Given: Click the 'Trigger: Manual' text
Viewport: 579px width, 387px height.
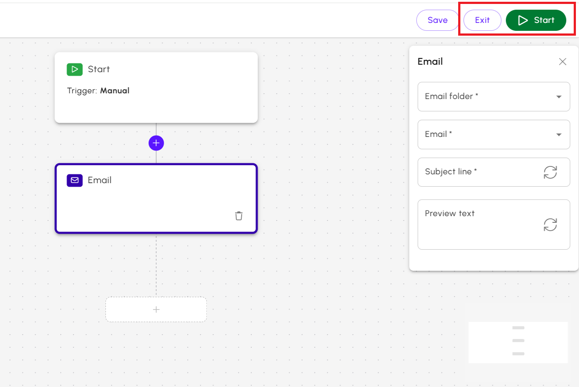Looking at the screenshot, I should pyautogui.click(x=98, y=91).
